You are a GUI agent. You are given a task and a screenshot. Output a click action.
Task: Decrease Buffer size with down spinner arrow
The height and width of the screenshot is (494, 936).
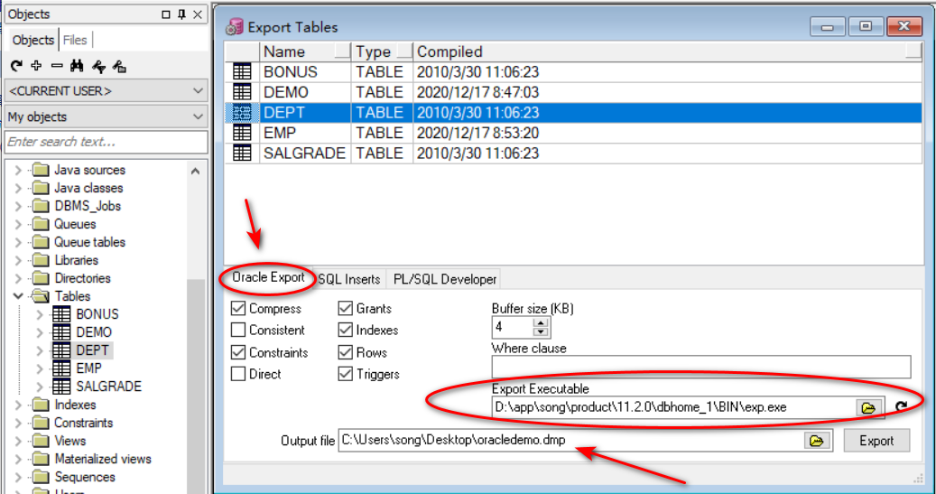click(541, 331)
